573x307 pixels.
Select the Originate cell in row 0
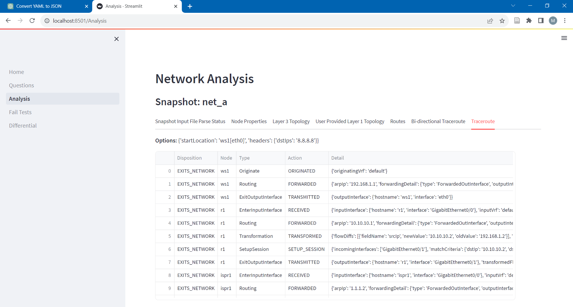tap(261, 171)
